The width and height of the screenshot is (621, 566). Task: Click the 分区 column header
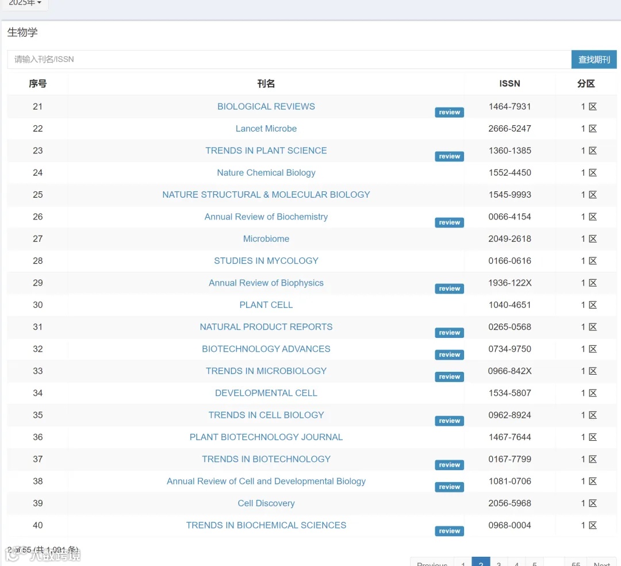pyautogui.click(x=586, y=83)
